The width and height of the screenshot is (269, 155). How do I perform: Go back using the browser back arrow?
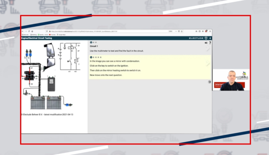[23, 31]
